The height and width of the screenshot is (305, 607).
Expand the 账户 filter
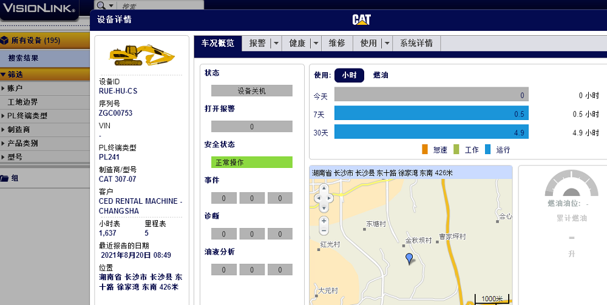tap(15, 88)
